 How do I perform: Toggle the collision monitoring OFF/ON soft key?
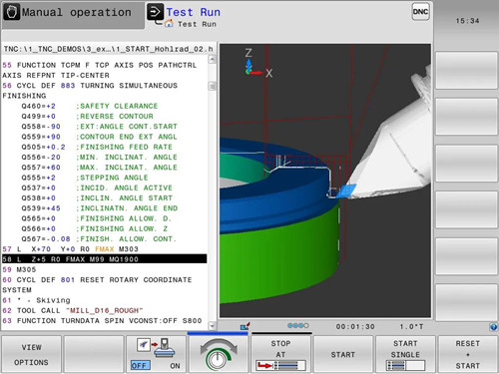[x=156, y=354]
